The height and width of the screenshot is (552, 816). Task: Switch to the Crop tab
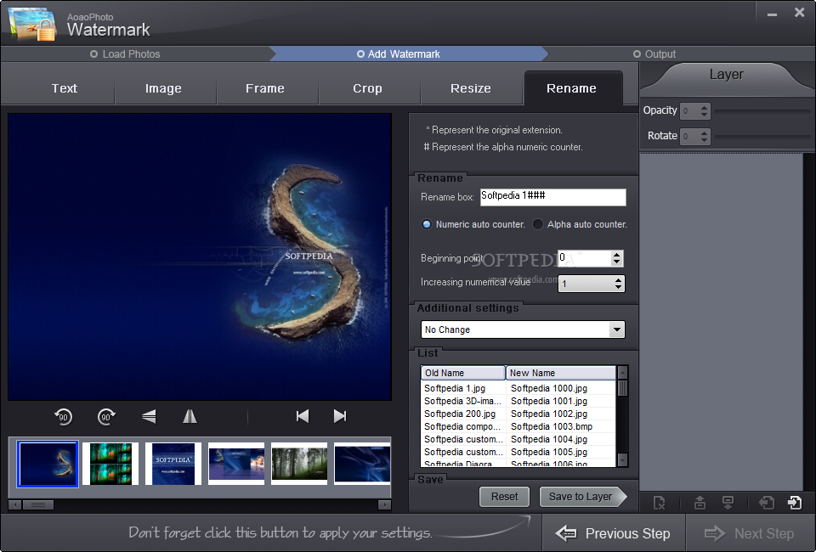[367, 88]
